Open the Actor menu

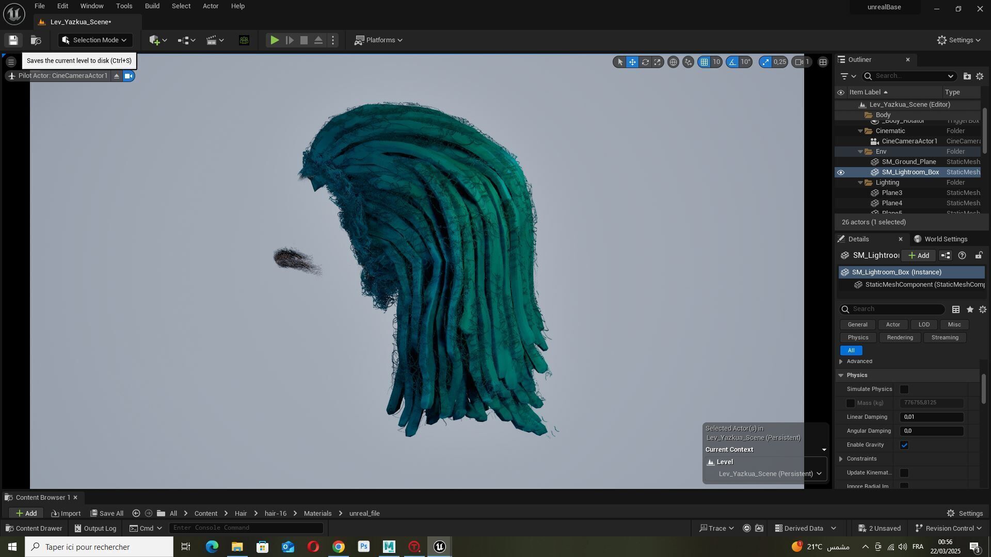pyautogui.click(x=211, y=6)
